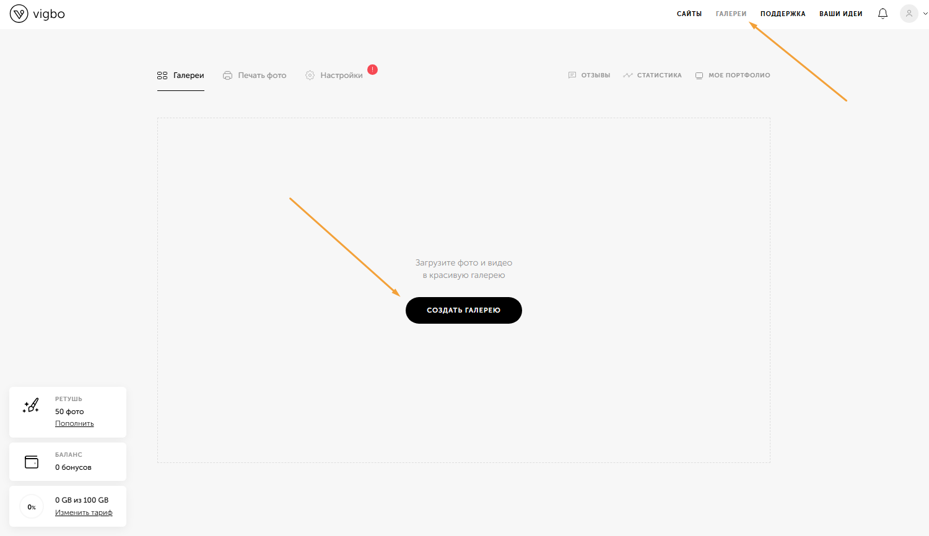Click the reviews speech bubble icon
Image resolution: width=929 pixels, height=536 pixels.
[572, 76]
